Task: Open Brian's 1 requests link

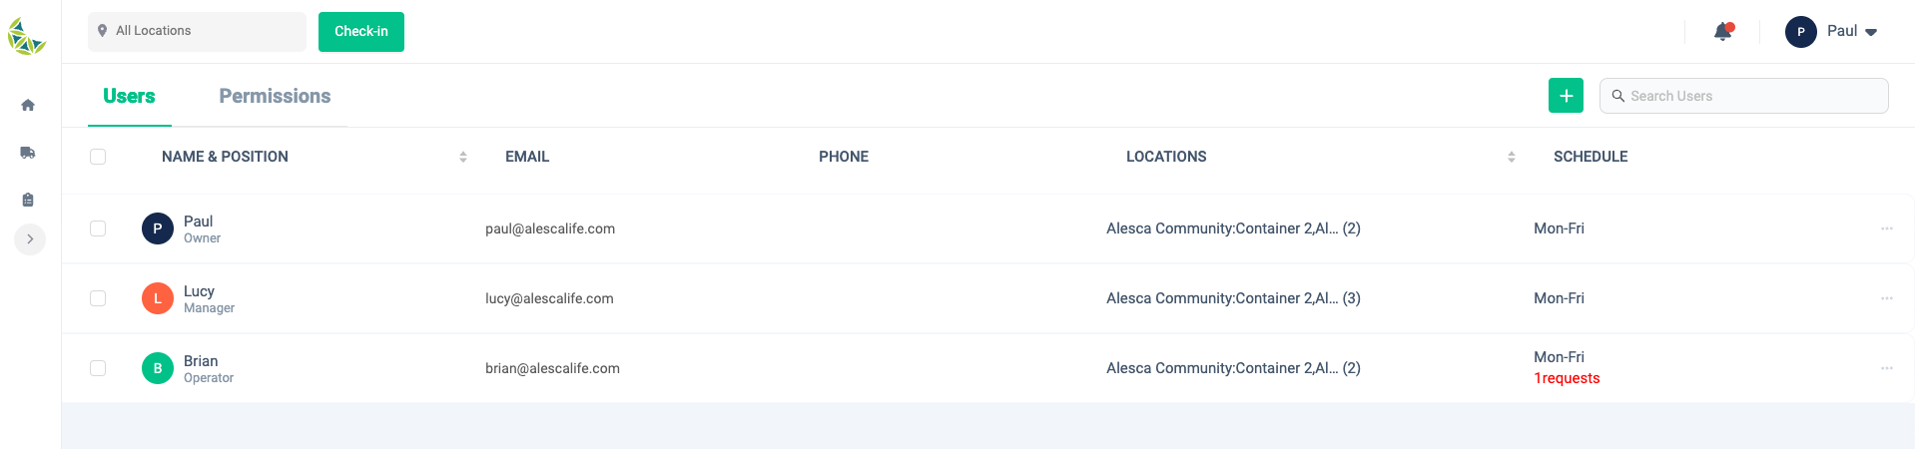Action: pos(1567,378)
